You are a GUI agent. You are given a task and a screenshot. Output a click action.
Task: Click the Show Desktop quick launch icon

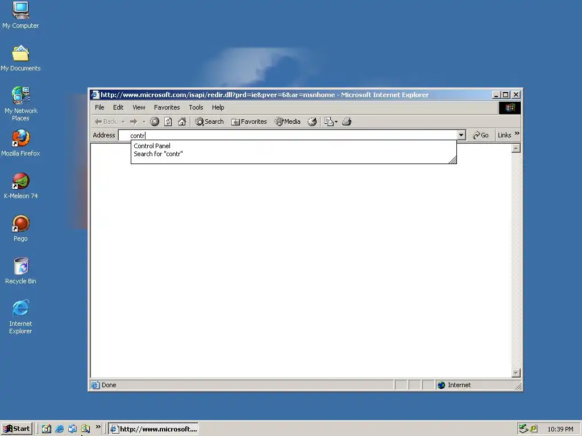[47, 429]
